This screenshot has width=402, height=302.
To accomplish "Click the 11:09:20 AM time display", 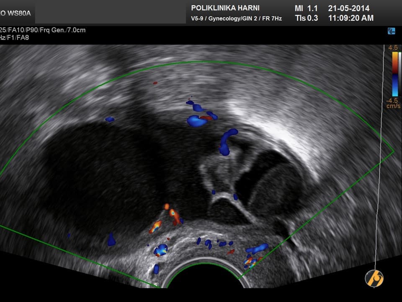I will pyautogui.click(x=351, y=18).
